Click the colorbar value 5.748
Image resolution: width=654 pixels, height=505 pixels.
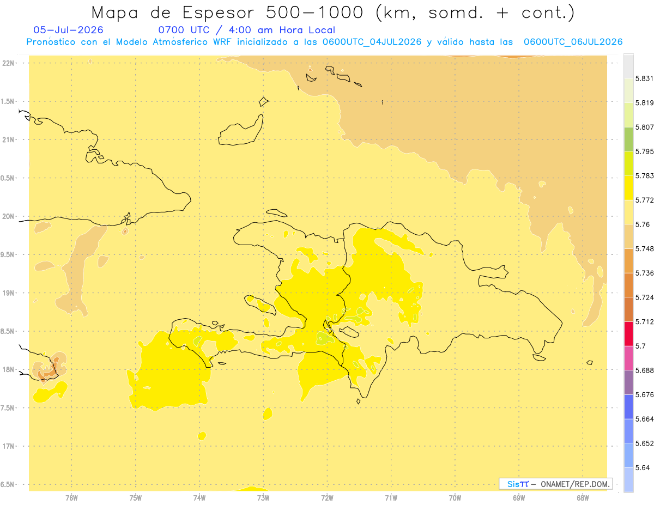(x=644, y=249)
